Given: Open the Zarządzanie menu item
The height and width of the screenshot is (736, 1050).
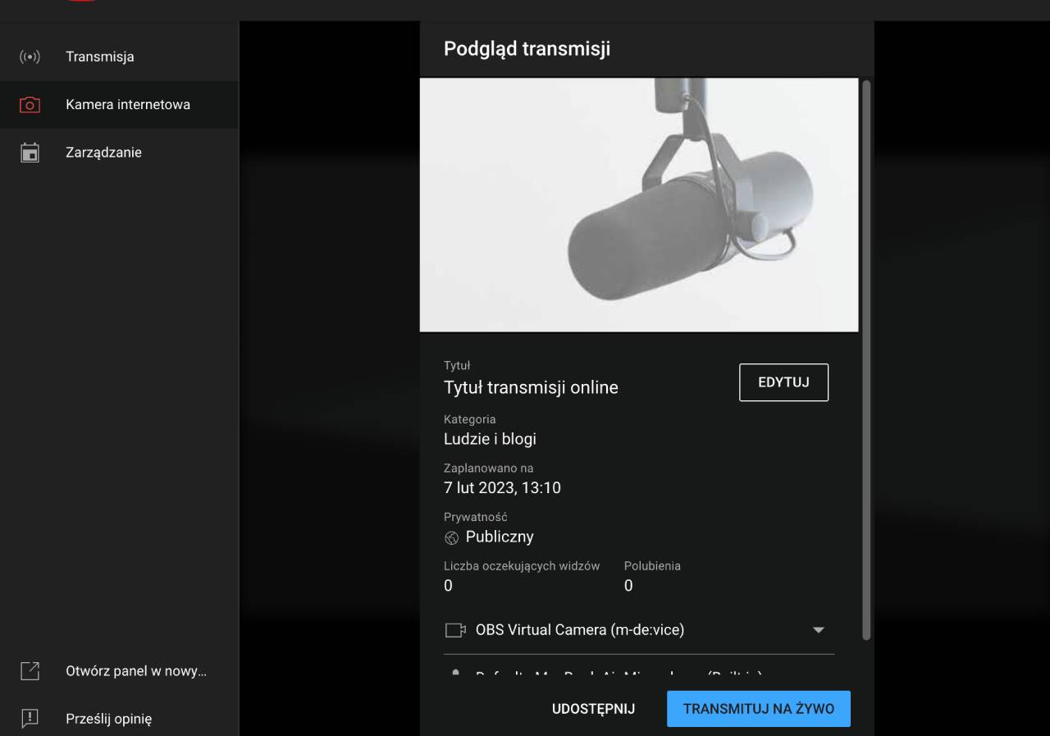Looking at the screenshot, I should tap(103, 153).
